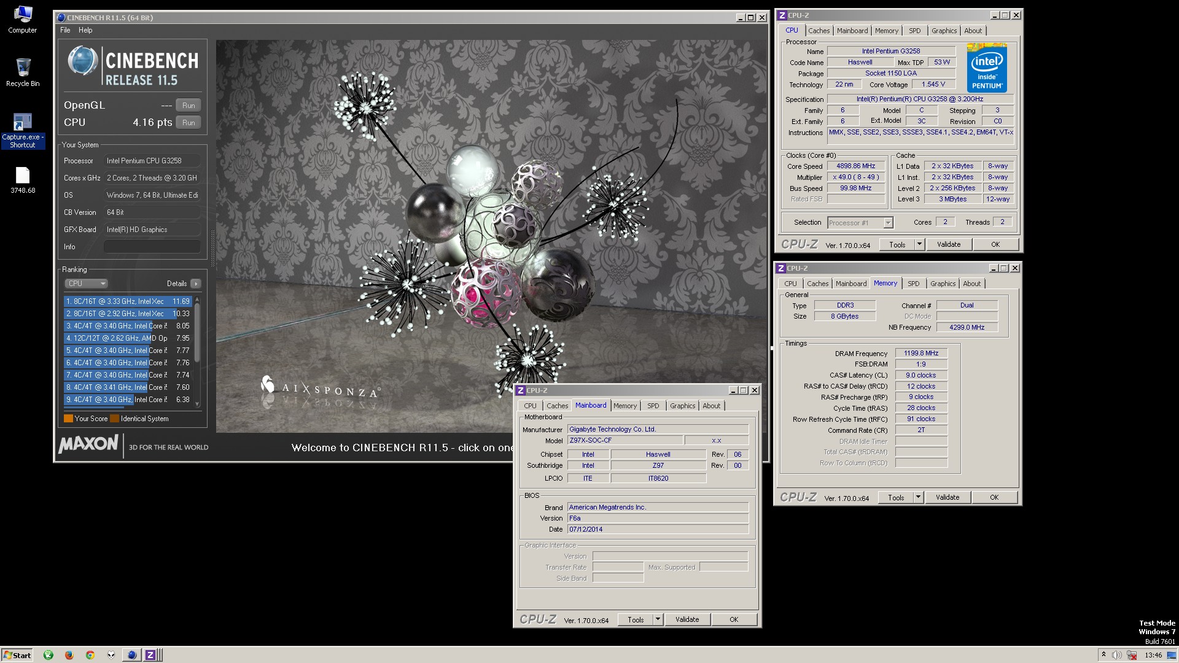Switch to CPU tab in Memory CPU-Z window
The height and width of the screenshot is (663, 1179).
(790, 284)
